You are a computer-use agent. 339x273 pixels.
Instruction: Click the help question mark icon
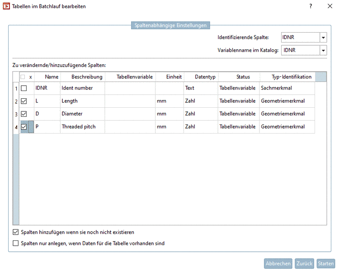(311, 6)
